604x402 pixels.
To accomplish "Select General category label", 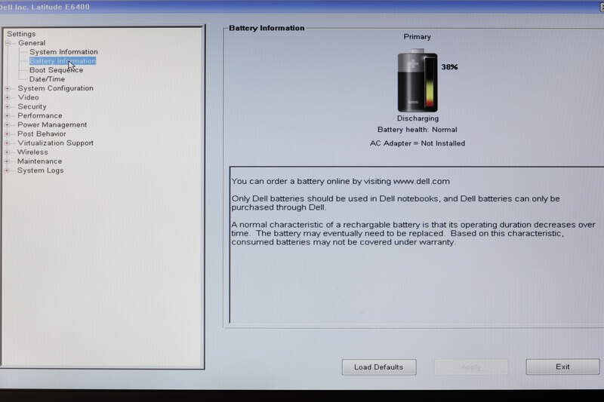I will [32, 43].
